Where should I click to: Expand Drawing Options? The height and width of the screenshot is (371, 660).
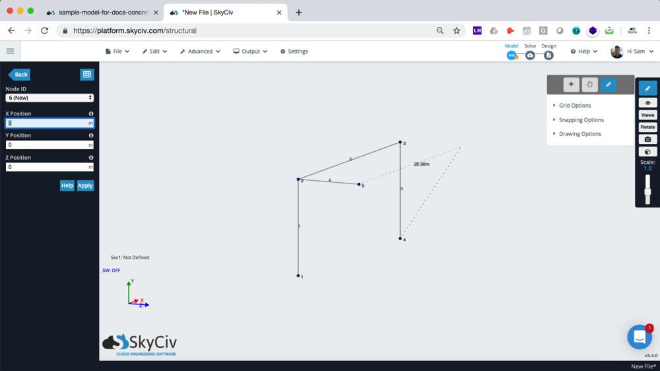579,134
